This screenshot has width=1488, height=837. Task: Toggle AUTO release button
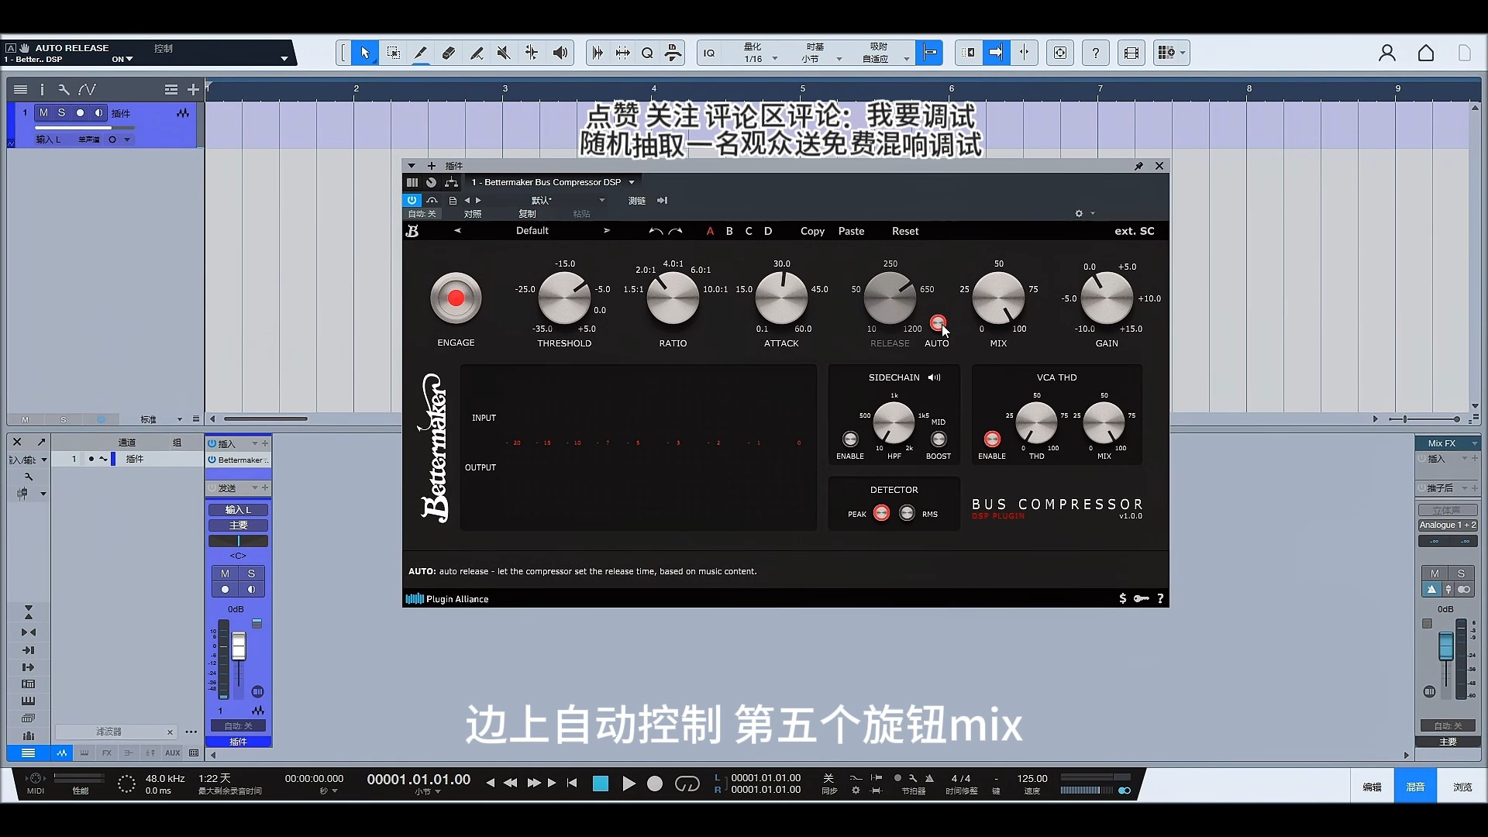[x=938, y=322]
